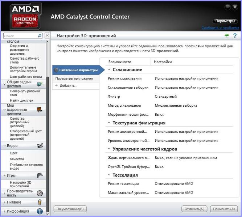Open Качество under Видео
Viewport: 242px width, 217px height.
[x=17, y=159]
